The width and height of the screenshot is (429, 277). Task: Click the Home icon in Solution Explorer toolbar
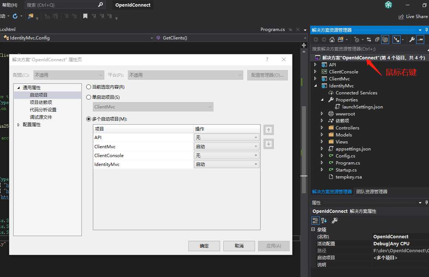pyautogui.click(x=332, y=40)
